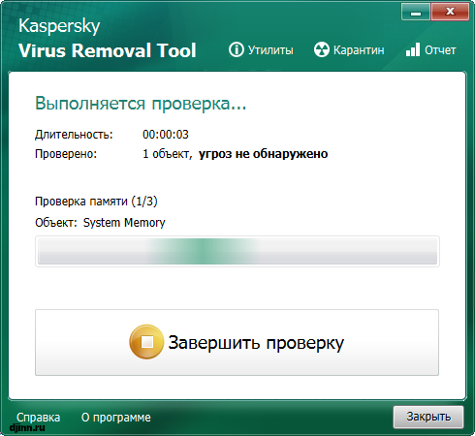Click the bar chart report icon
This screenshot has height=436, width=475.
coord(413,49)
